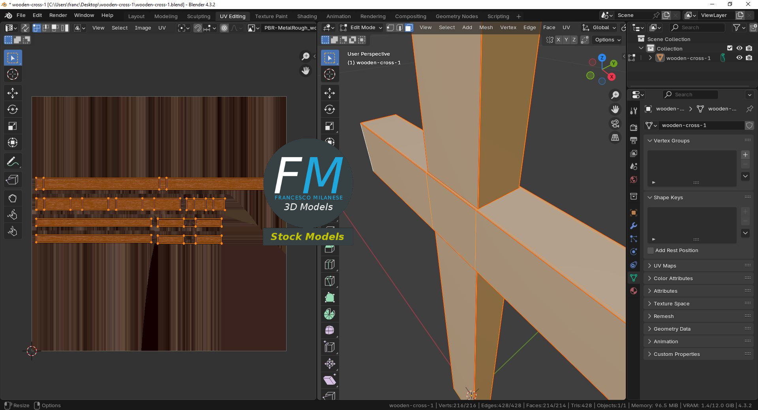Image resolution: width=758 pixels, height=410 pixels.
Task: Switch to the Shading workspace tab
Action: pos(307,16)
